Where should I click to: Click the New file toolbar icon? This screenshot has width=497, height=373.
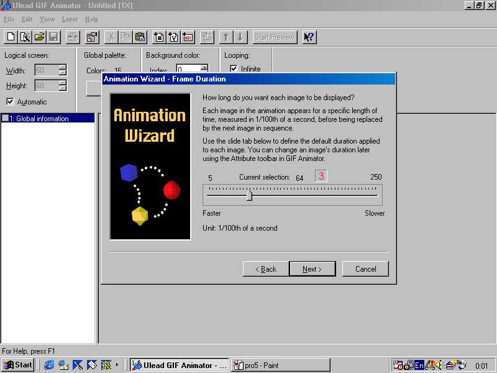click(x=11, y=37)
